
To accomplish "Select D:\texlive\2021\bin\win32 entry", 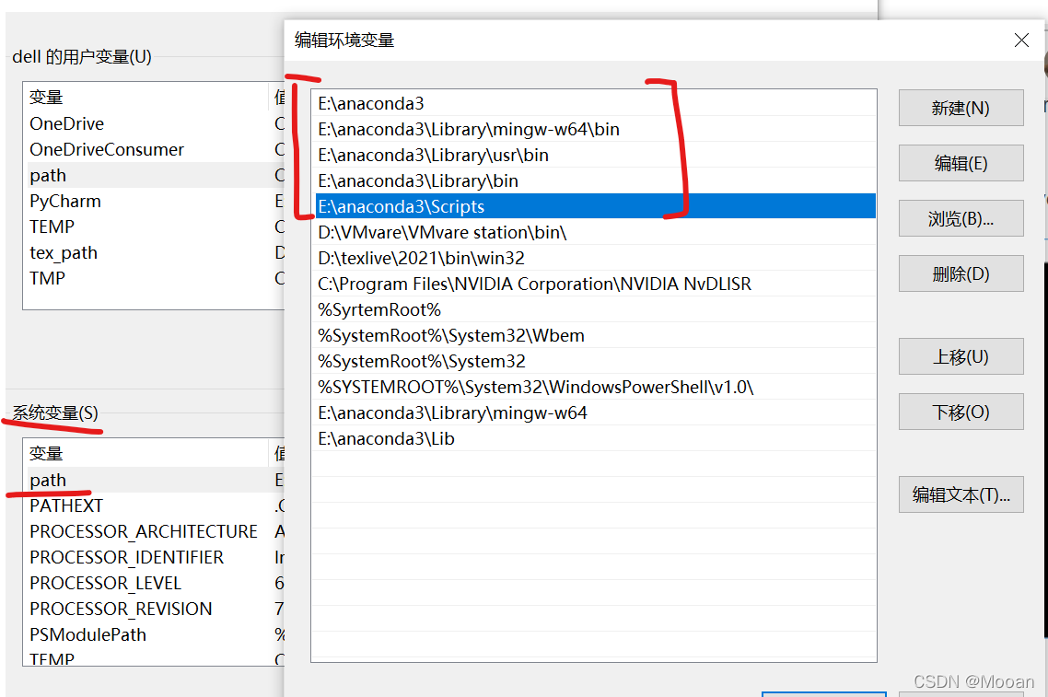I will [x=594, y=258].
